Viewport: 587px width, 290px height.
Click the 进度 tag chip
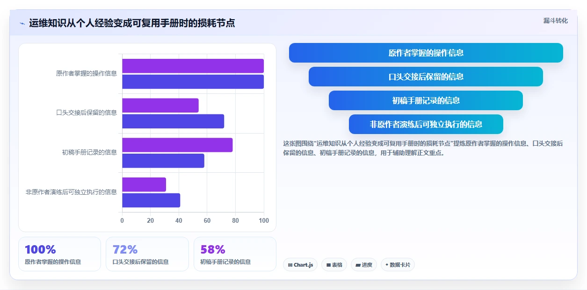coord(364,265)
